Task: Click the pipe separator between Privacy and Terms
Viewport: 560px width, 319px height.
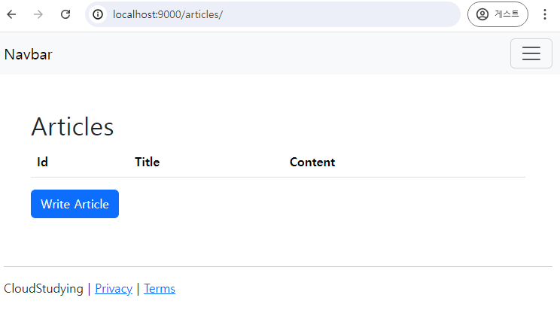Action: [138, 288]
